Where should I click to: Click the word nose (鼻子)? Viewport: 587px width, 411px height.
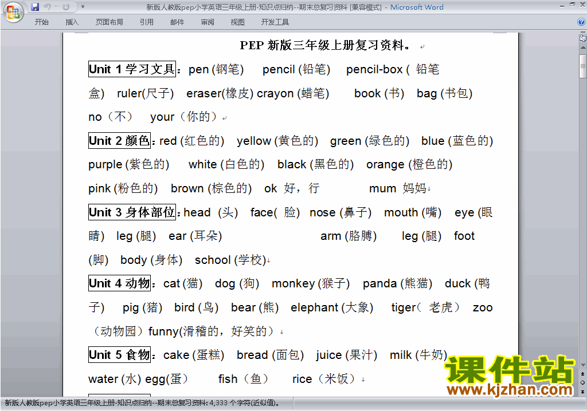click(x=341, y=212)
